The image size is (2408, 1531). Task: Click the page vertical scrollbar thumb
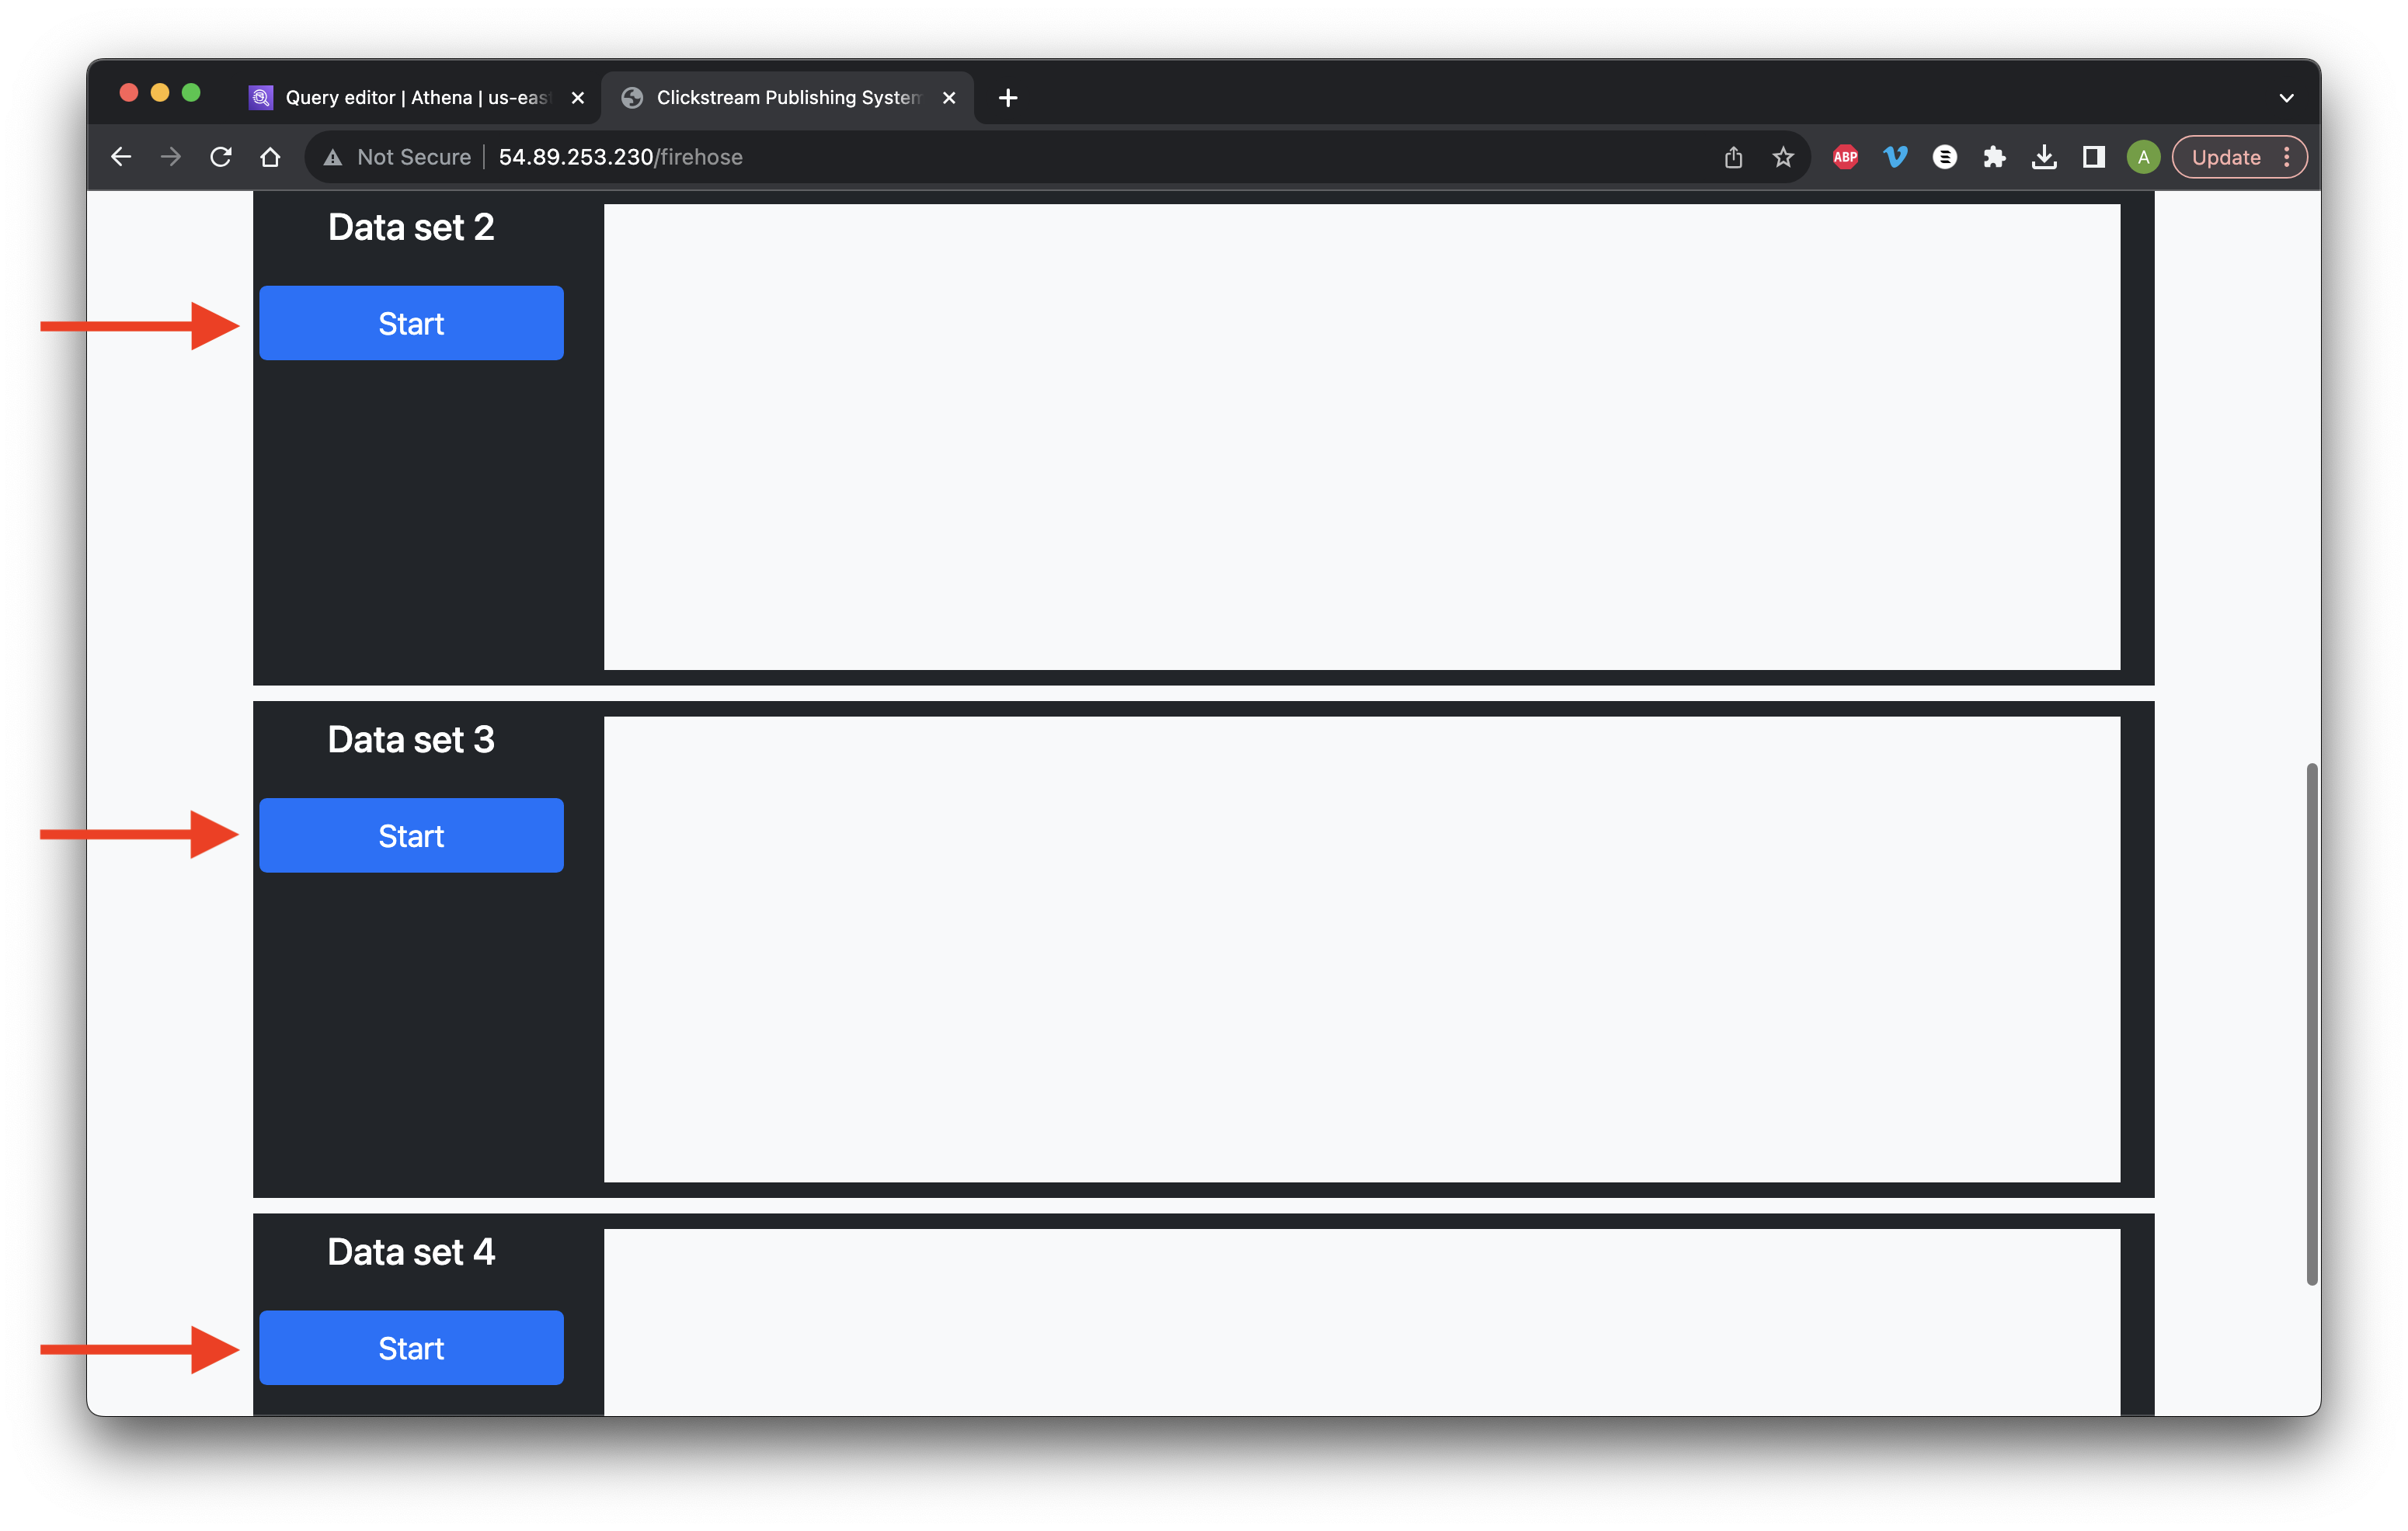(x=2311, y=1023)
